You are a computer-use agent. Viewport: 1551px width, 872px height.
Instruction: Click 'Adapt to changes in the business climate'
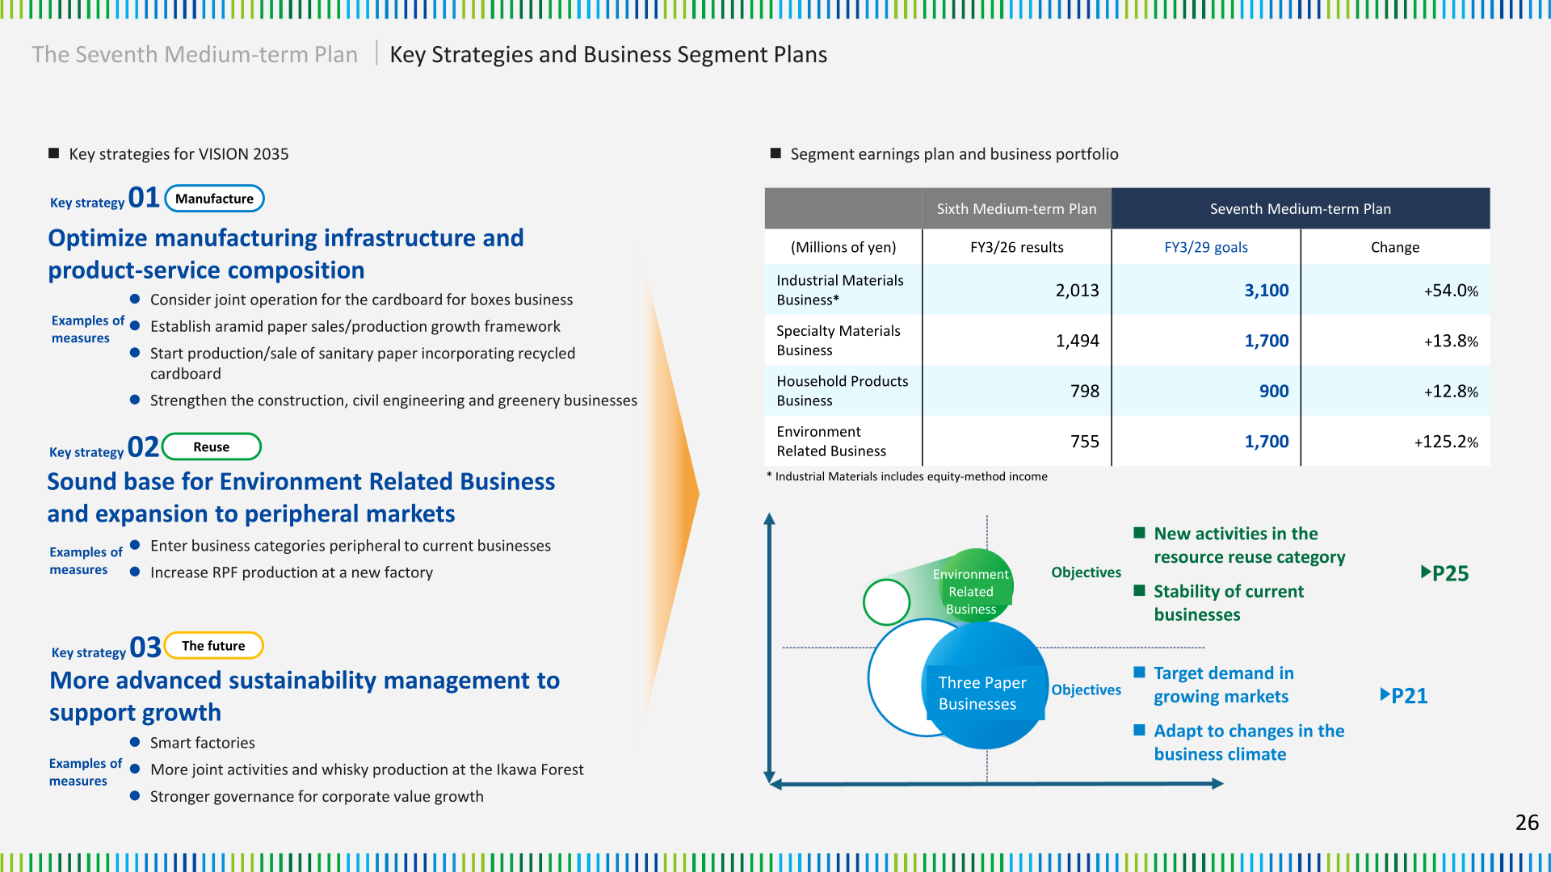coord(1249,742)
